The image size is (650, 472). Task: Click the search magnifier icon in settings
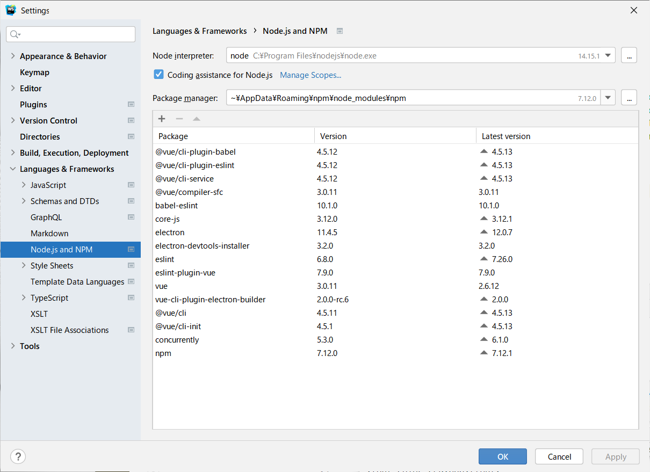15,34
